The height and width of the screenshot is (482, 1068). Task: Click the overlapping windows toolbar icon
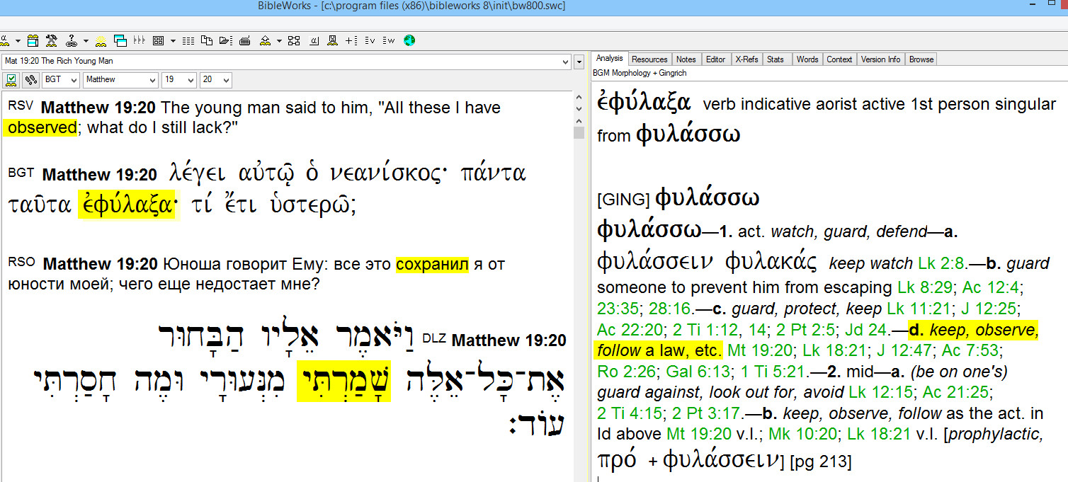pos(120,40)
